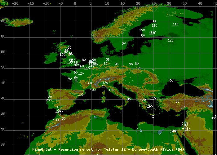
Task: Click the 120 value in western Greece
Action: (143, 100)
